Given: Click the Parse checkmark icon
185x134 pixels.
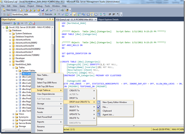Looking at the screenshot, I should [x=63, y=14].
